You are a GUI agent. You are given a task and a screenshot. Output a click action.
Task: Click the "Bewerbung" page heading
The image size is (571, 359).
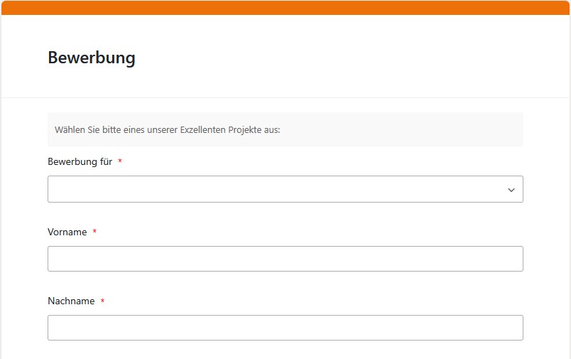click(92, 58)
